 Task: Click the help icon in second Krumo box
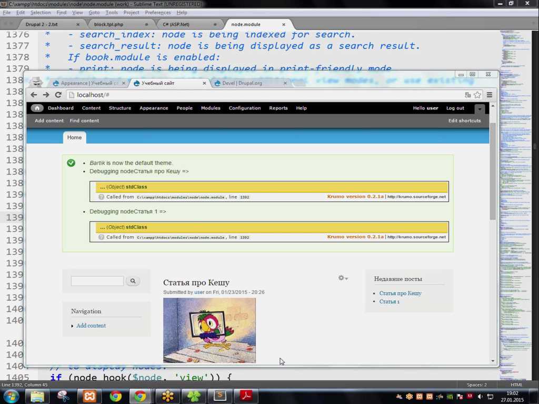pyautogui.click(x=101, y=237)
